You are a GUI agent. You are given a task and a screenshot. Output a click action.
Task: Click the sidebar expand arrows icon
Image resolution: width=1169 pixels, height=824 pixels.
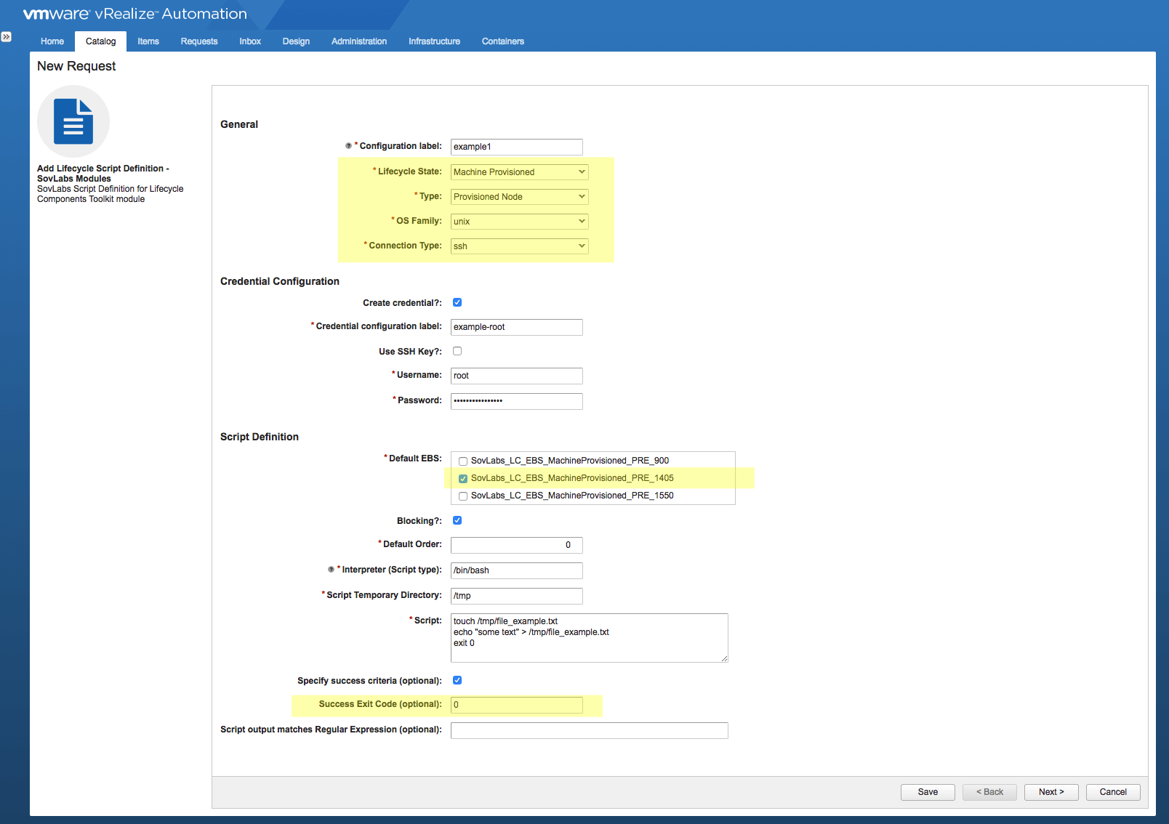[x=7, y=37]
